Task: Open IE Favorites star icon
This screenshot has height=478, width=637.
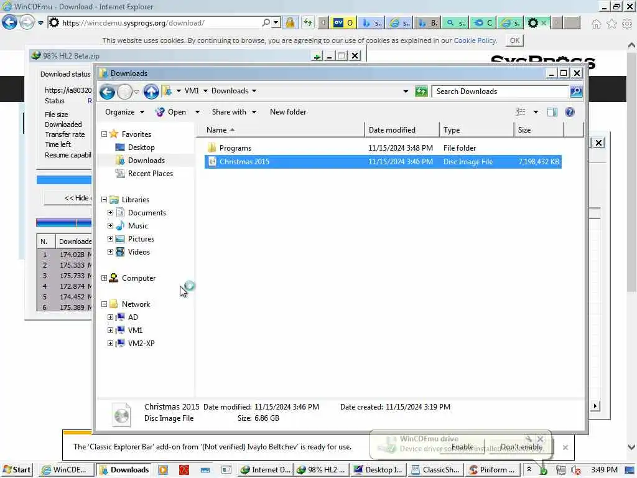Action: pos(611,24)
